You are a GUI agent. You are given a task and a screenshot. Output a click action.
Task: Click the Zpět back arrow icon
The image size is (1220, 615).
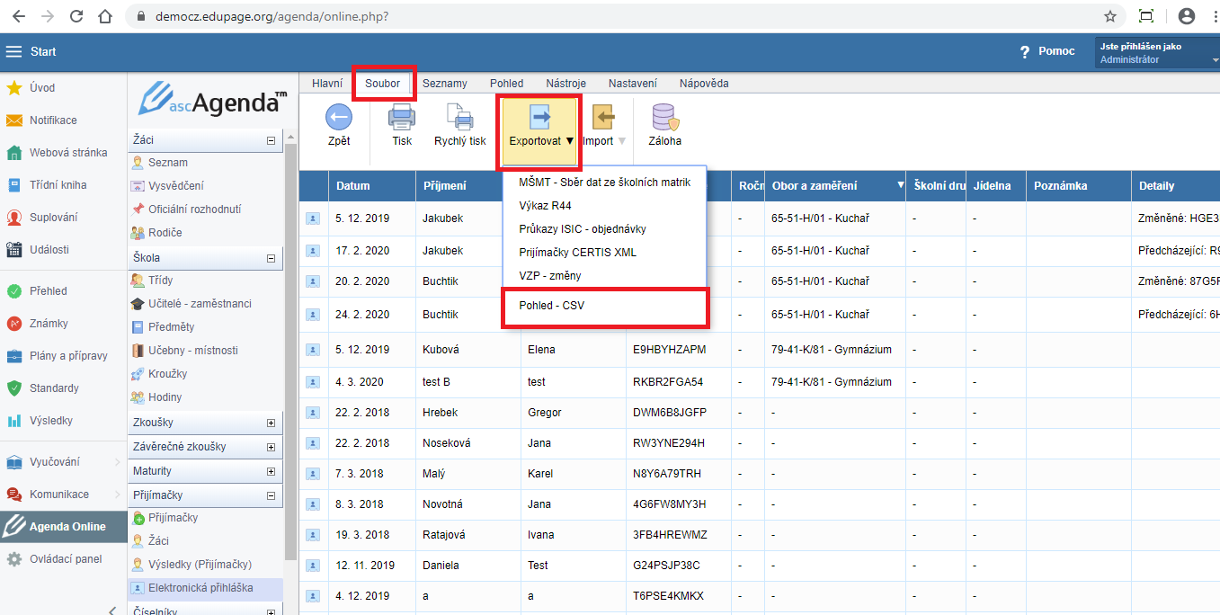coord(338,118)
